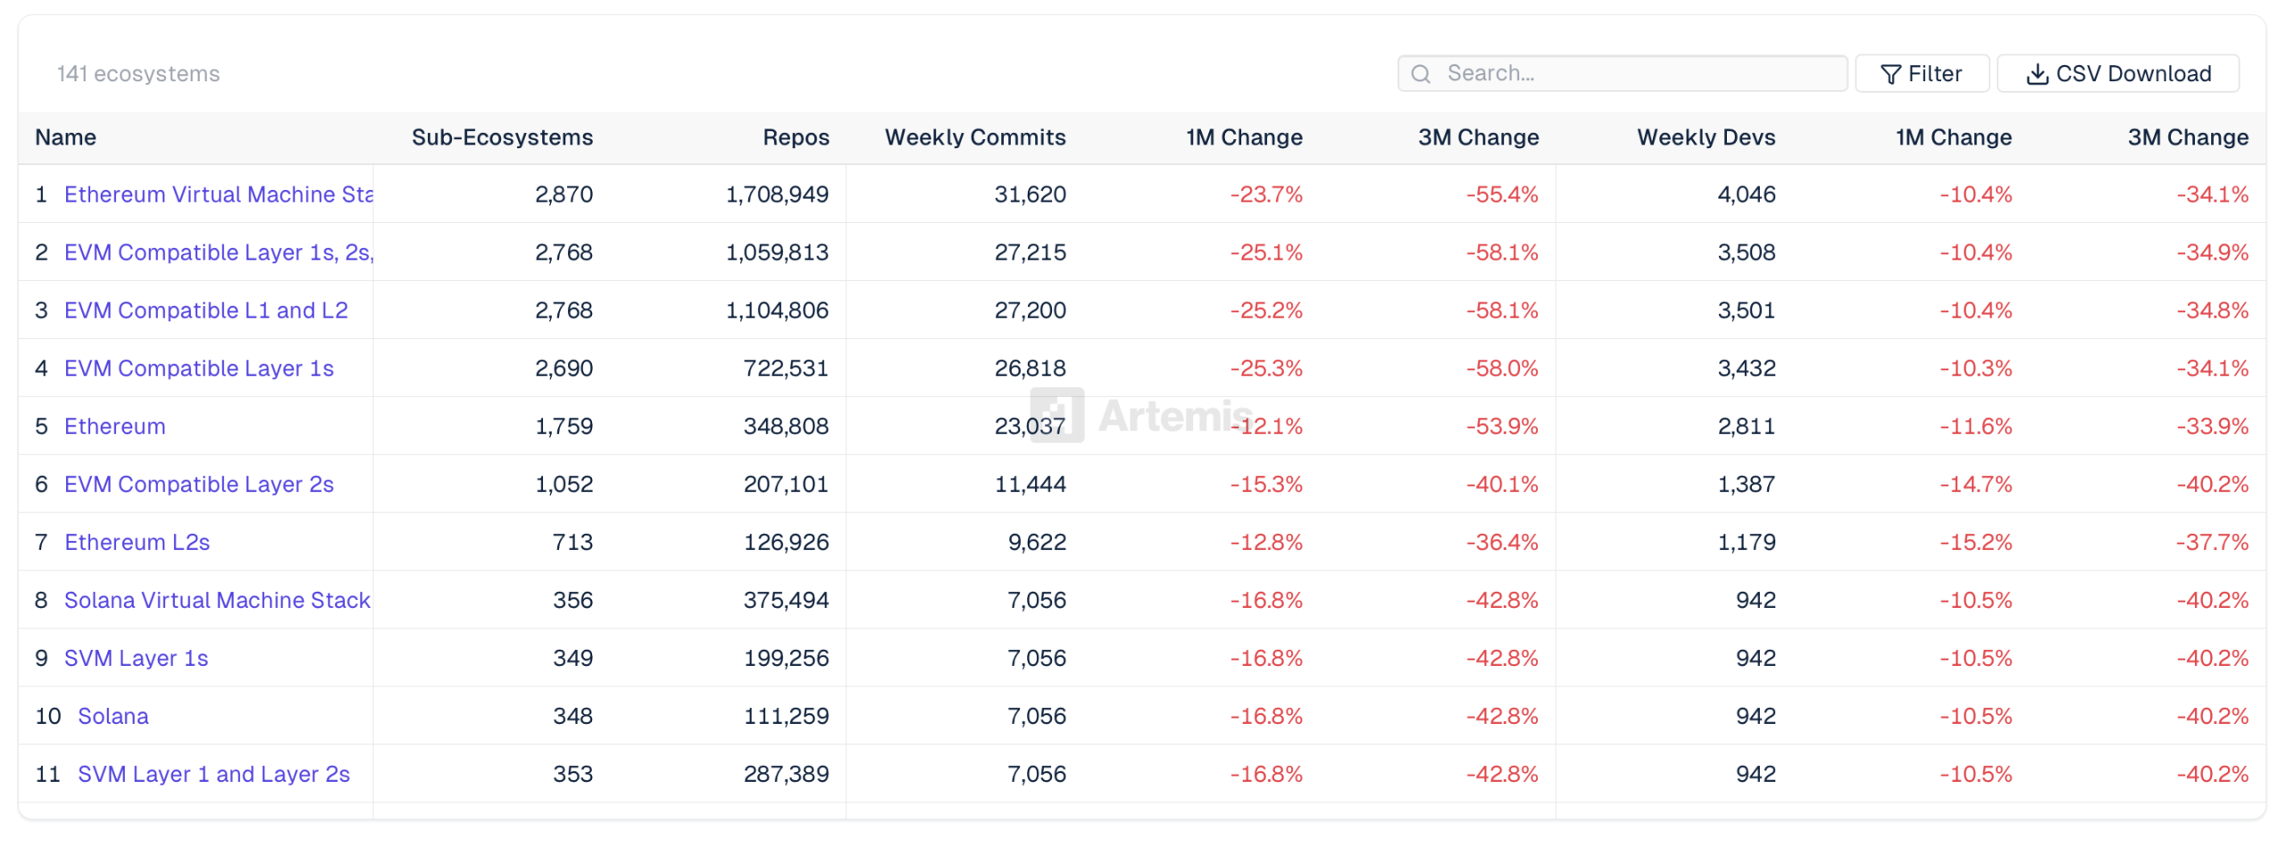Image resolution: width=2286 pixels, height=847 pixels.
Task: Sort by Weekly Devs column header
Action: [x=1705, y=137]
